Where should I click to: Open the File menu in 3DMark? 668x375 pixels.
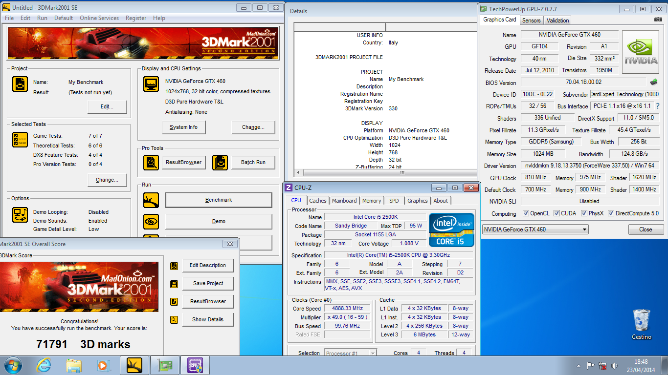click(9, 18)
